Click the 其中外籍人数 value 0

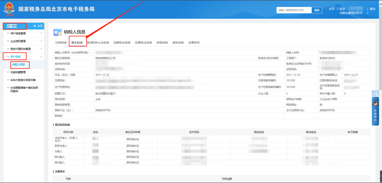[x=345, y=94]
